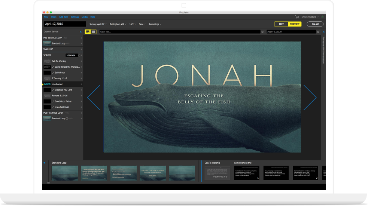
Task: Open the Settings menu
Action: point(74,17)
